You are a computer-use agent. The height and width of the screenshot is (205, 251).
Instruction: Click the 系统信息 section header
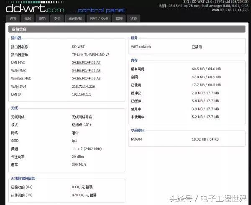[x=127, y=29]
